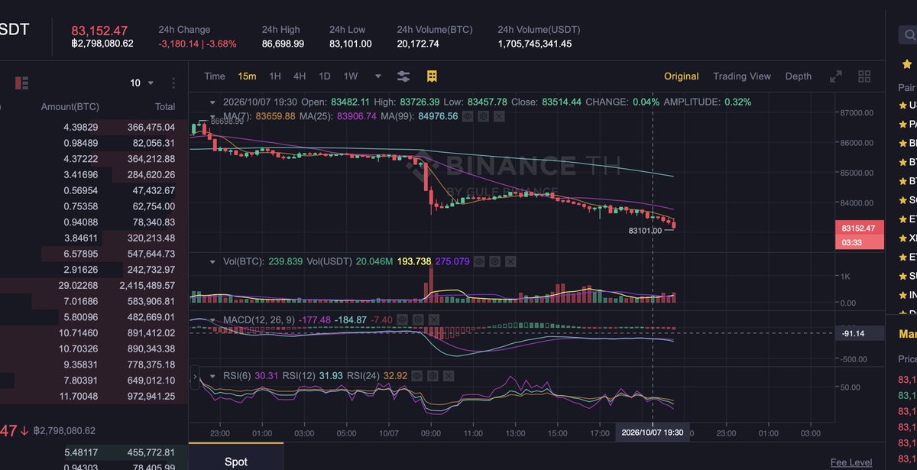Remove the RSI indicator panel
917x470 pixels.
point(447,376)
